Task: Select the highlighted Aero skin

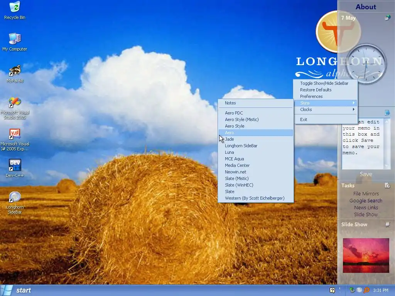Action: [x=256, y=133]
